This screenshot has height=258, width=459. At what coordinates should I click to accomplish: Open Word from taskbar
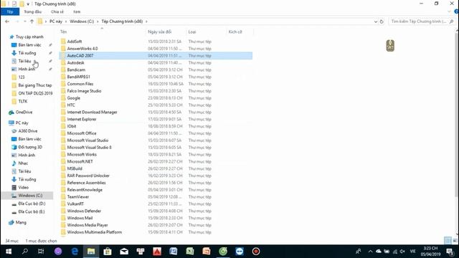click(174, 252)
